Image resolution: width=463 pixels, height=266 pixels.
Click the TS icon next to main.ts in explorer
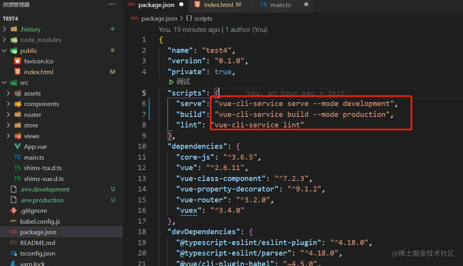point(18,157)
